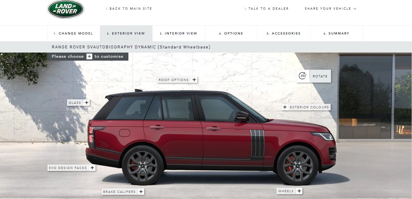Open Roof Options customisation label
Viewport: 412px width, 199px height.
(x=174, y=80)
